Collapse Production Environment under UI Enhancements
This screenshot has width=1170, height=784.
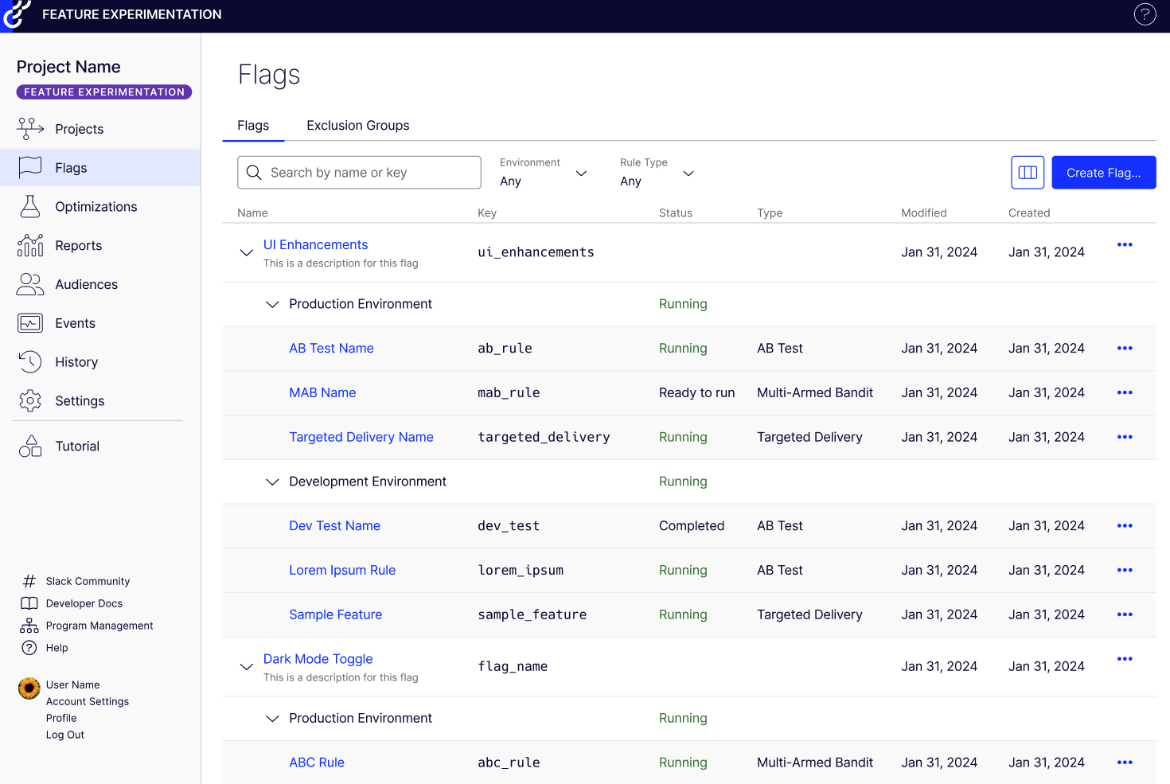point(272,304)
